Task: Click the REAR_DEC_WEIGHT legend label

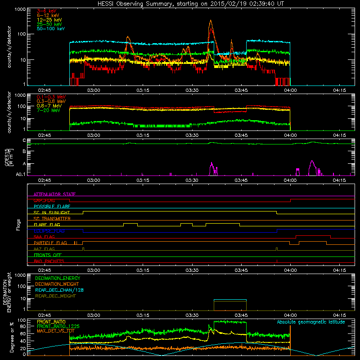Action: coord(55,296)
